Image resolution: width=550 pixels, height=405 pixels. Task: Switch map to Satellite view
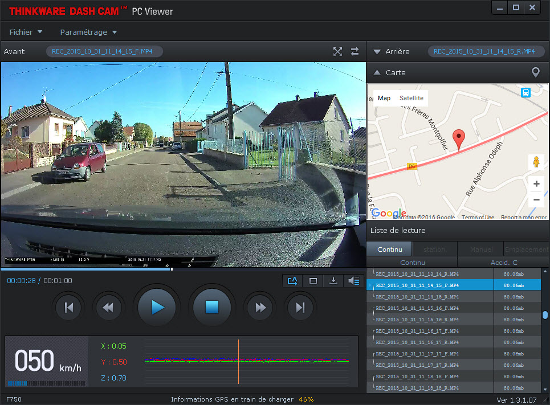pyautogui.click(x=411, y=98)
